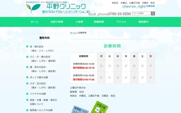181x113 pixels.
Task: Click the phone number 0765-23-5230
Action: (x=119, y=14)
